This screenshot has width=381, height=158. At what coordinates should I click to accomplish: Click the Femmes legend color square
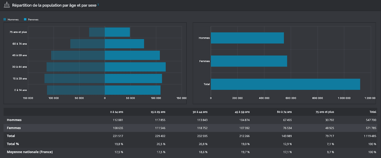click(25, 20)
